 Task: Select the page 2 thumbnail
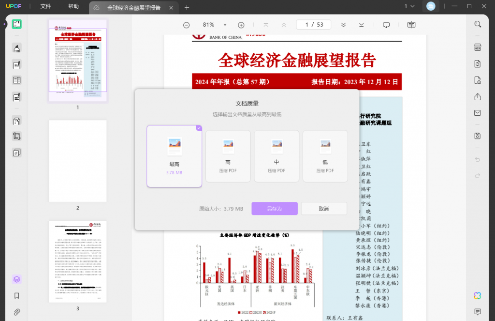[77, 160]
